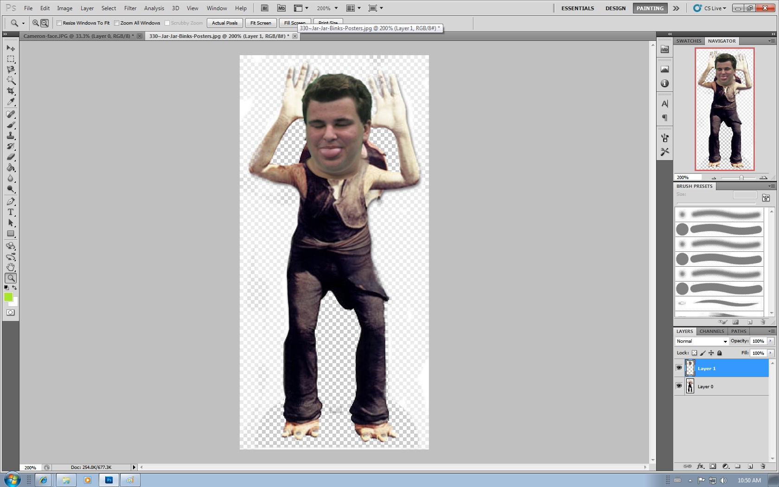Select the Magic Wand tool
The height and width of the screenshot is (487, 779).
pos(11,80)
